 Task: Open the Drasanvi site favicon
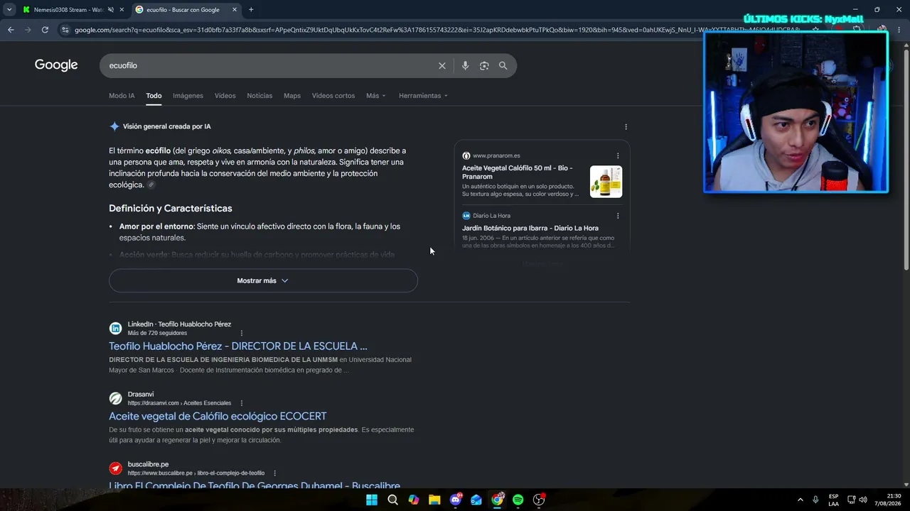pyautogui.click(x=115, y=399)
